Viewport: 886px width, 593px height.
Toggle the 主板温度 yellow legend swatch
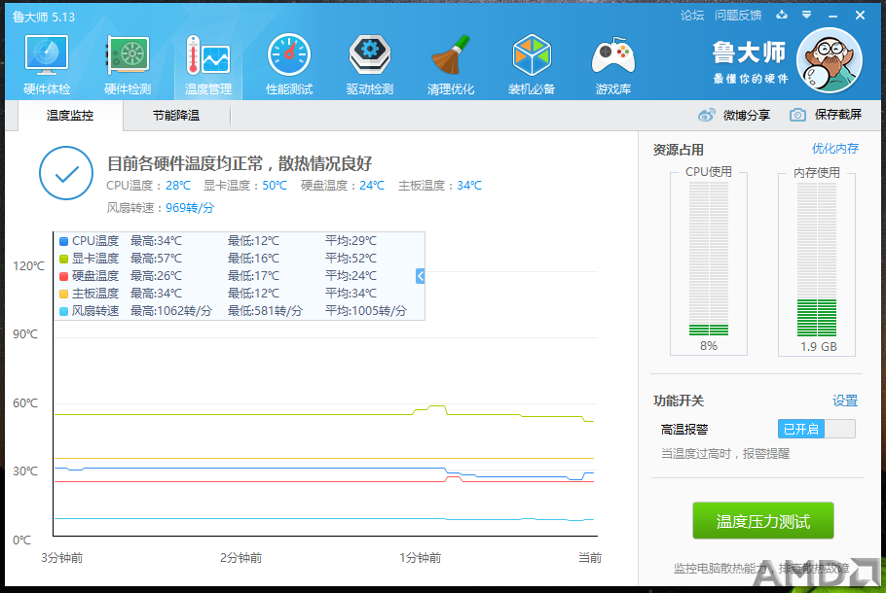(64, 294)
